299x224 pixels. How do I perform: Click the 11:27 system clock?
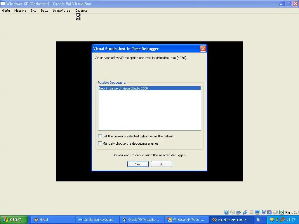[291, 220]
